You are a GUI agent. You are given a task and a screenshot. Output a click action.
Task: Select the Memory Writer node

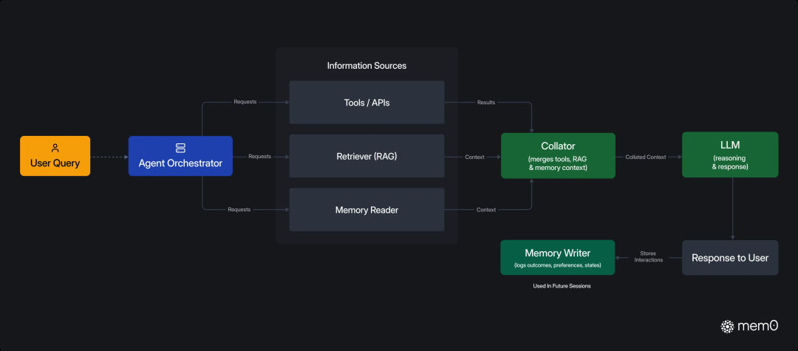(557, 258)
